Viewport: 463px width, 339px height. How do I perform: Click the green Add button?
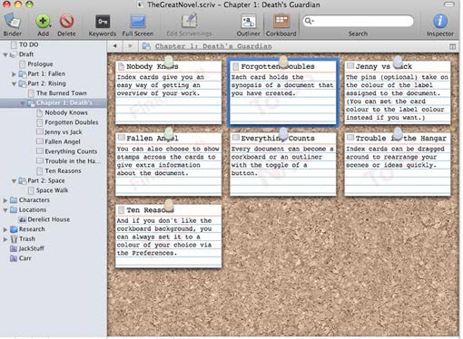(x=43, y=21)
